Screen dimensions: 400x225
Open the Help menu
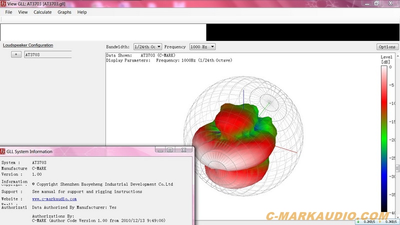(x=82, y=12)
